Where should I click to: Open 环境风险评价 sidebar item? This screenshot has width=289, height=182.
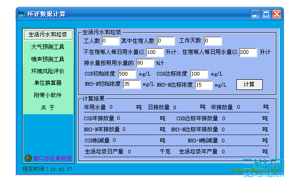(x=48, y=71)
